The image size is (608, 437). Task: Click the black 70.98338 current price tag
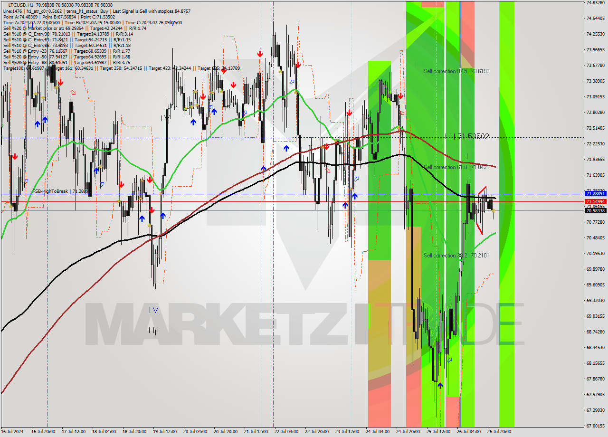point(595,210)
